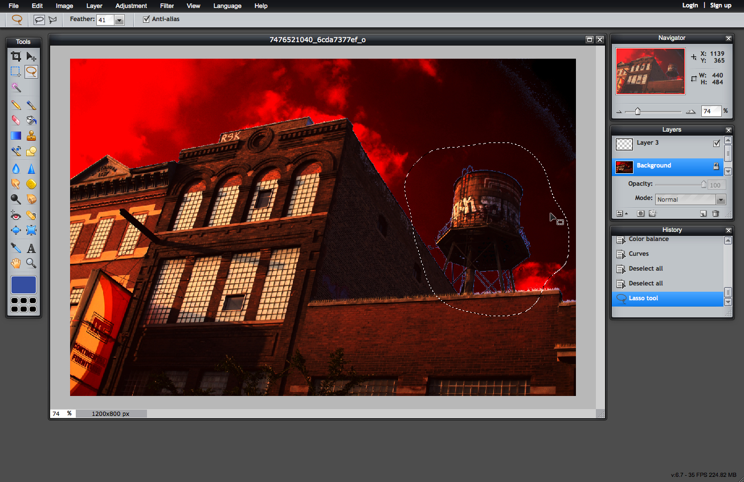
Task: Open the Help menu
Action: coord(261,6)
